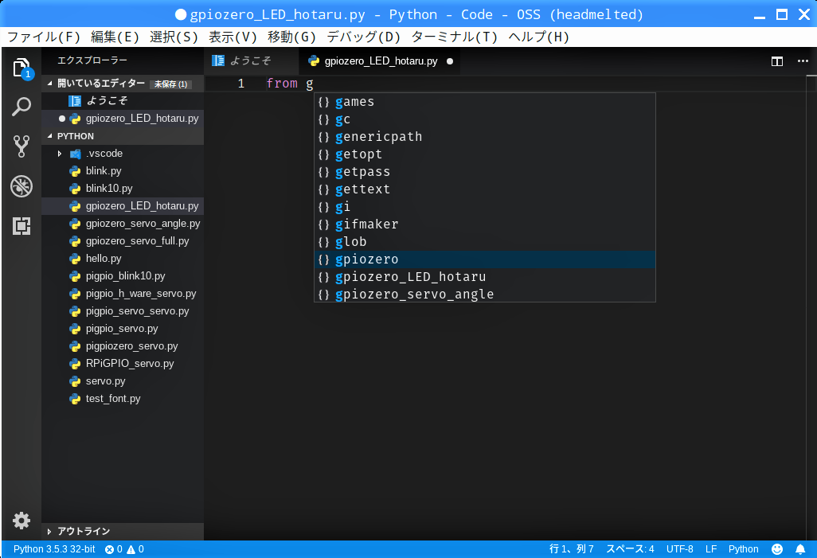Open gpiozero_LED_hotaru.py in the PYTHON folder tree
Screen dimensions: 817x558
pyautogui.click(x=123, y=206)
